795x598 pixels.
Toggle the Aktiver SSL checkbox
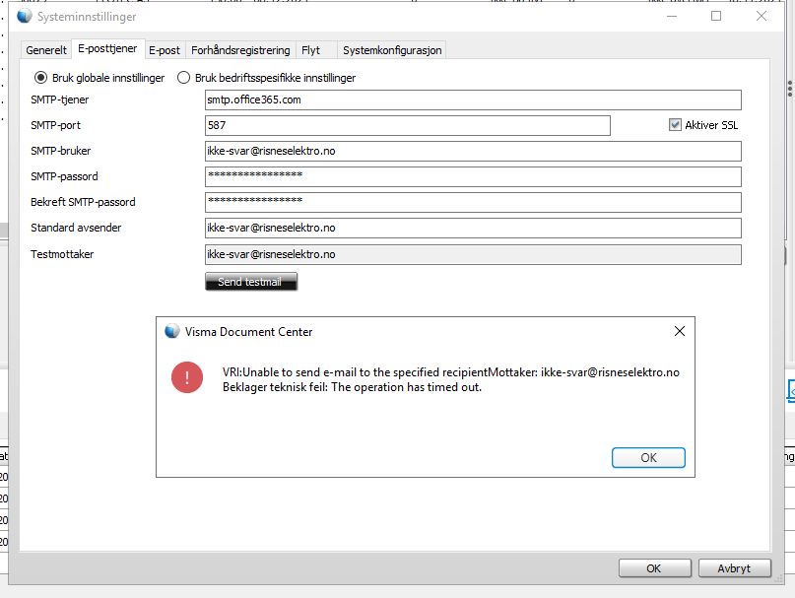tap(675, 125)
